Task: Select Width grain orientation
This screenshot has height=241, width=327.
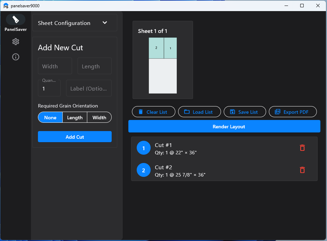Action: 99,118
